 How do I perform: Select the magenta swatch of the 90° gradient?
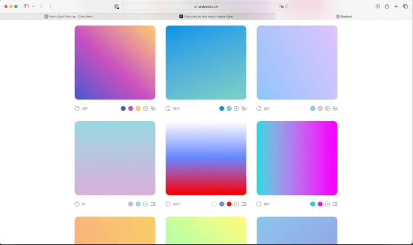(x=320, y=204)
